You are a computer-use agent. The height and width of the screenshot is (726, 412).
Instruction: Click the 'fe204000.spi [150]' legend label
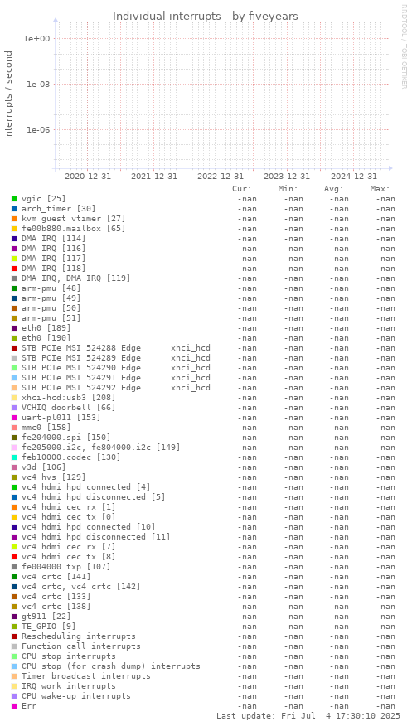66,438
